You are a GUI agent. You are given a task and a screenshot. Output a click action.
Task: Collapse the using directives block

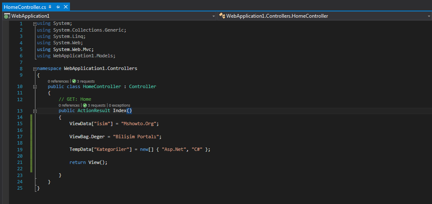tap(35, 24)
